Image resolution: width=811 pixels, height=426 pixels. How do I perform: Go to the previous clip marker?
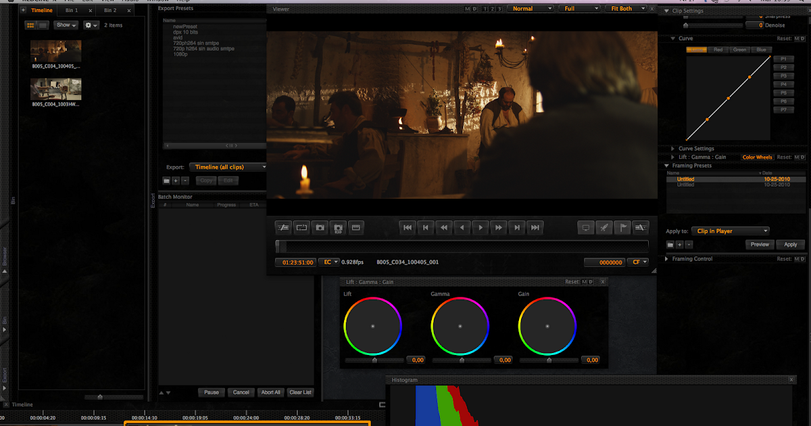click(426, 227)
